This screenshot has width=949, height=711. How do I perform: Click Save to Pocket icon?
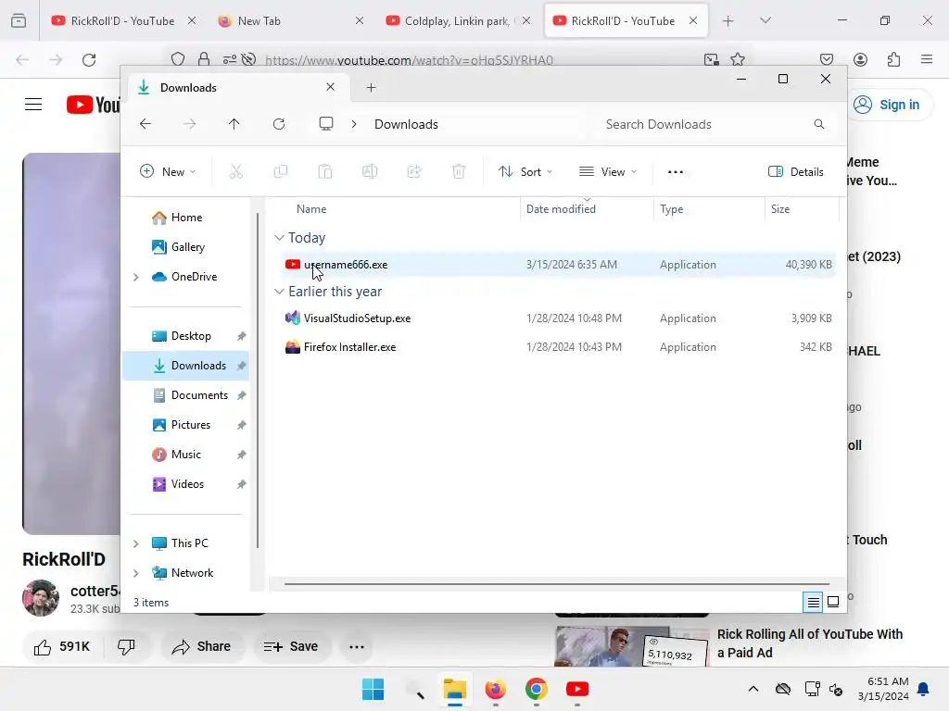click(827, 59)
